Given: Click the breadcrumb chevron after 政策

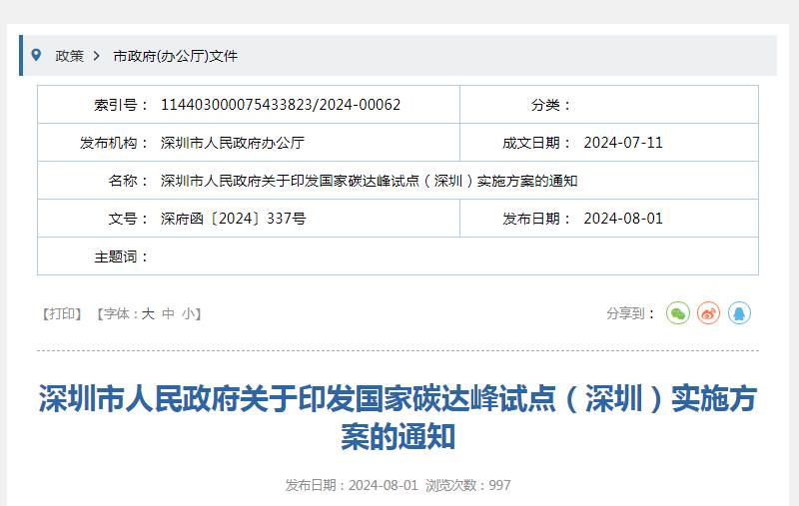Looking at the screenshot, I should coord(96,56).
